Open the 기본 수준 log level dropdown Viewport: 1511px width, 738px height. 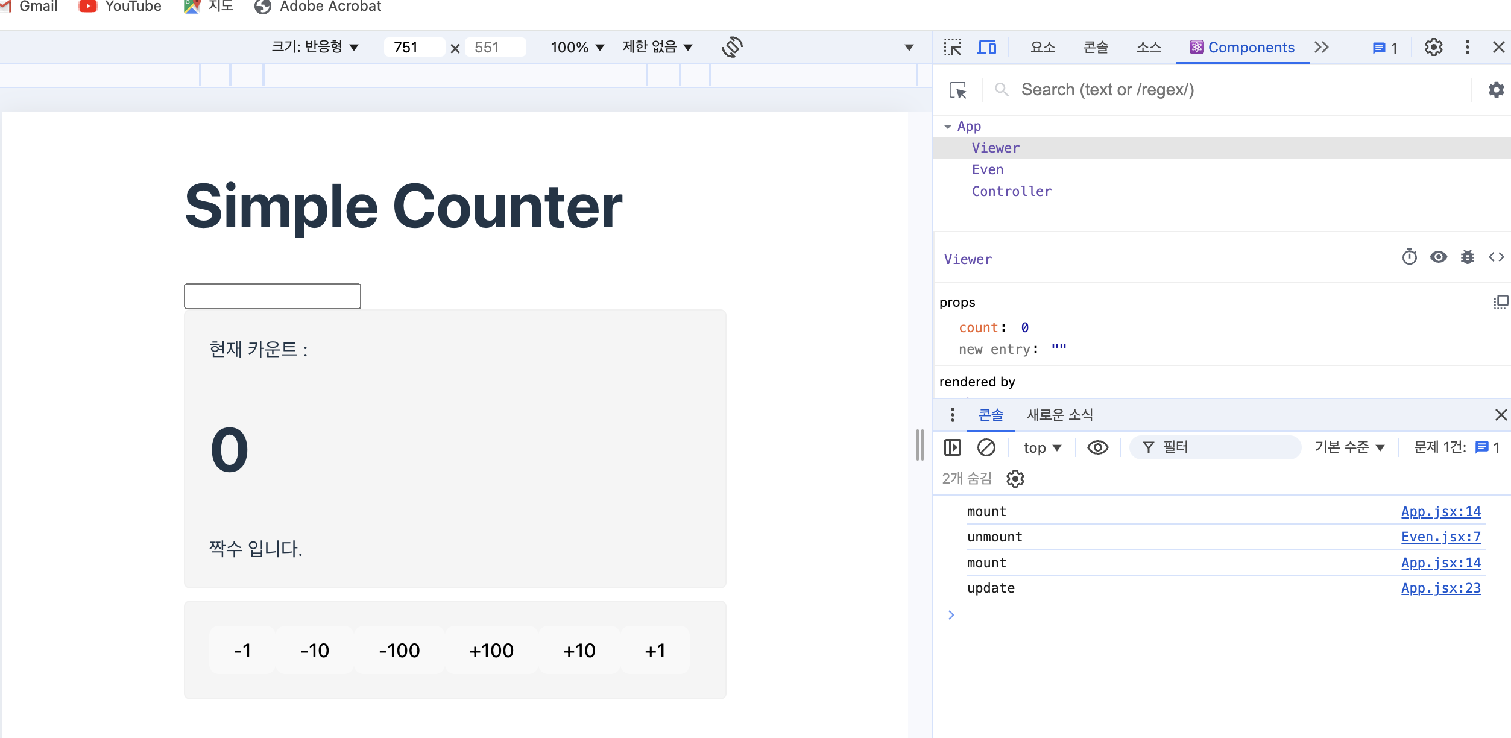1349,447
